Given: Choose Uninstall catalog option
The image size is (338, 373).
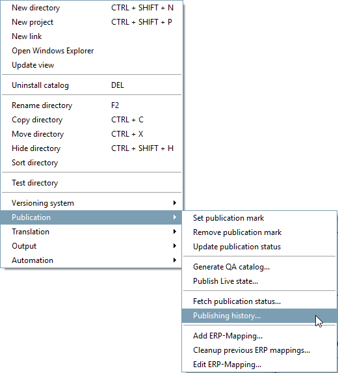Looking at the screenshot, I should point(92,85).
